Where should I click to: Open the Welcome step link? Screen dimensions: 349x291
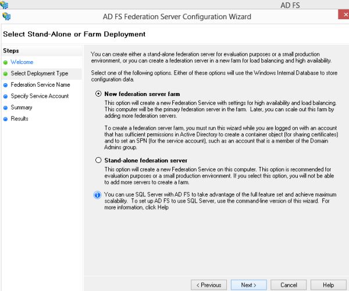22,62
